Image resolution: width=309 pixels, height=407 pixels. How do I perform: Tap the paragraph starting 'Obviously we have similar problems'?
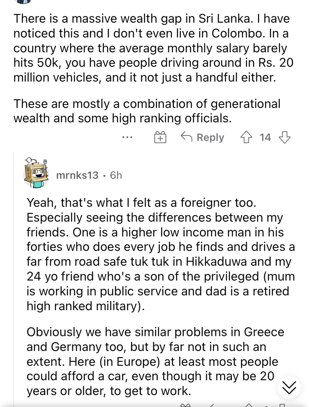coord(155,361)
